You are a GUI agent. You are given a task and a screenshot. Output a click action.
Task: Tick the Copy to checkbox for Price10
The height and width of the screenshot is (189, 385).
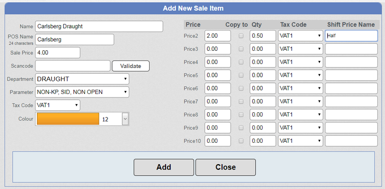(241, 141)
